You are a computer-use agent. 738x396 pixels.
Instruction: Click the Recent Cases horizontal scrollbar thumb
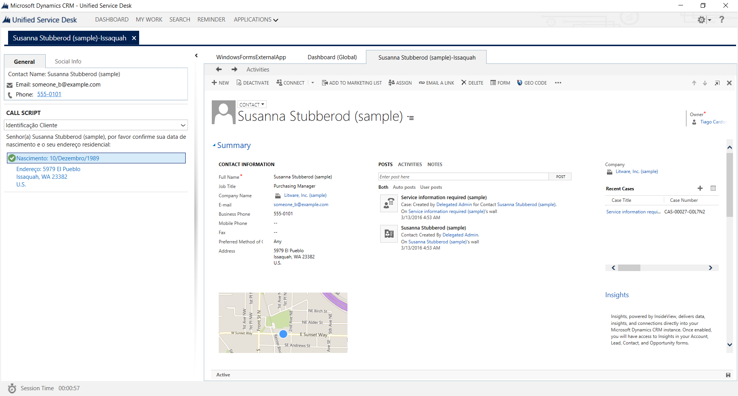629,268
